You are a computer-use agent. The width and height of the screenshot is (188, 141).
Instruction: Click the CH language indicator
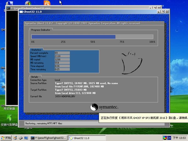169,138
